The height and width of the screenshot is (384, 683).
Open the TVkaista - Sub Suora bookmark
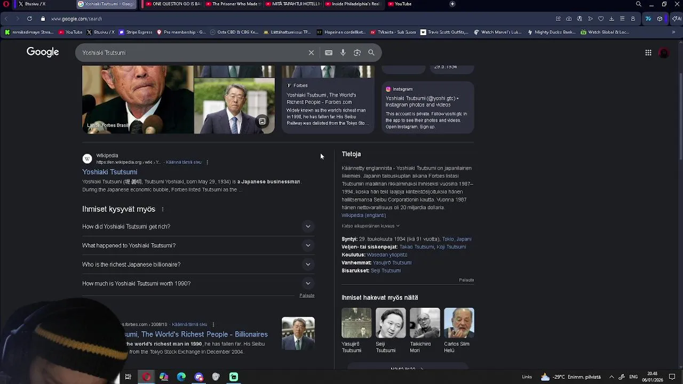click(x=393, y=32)
